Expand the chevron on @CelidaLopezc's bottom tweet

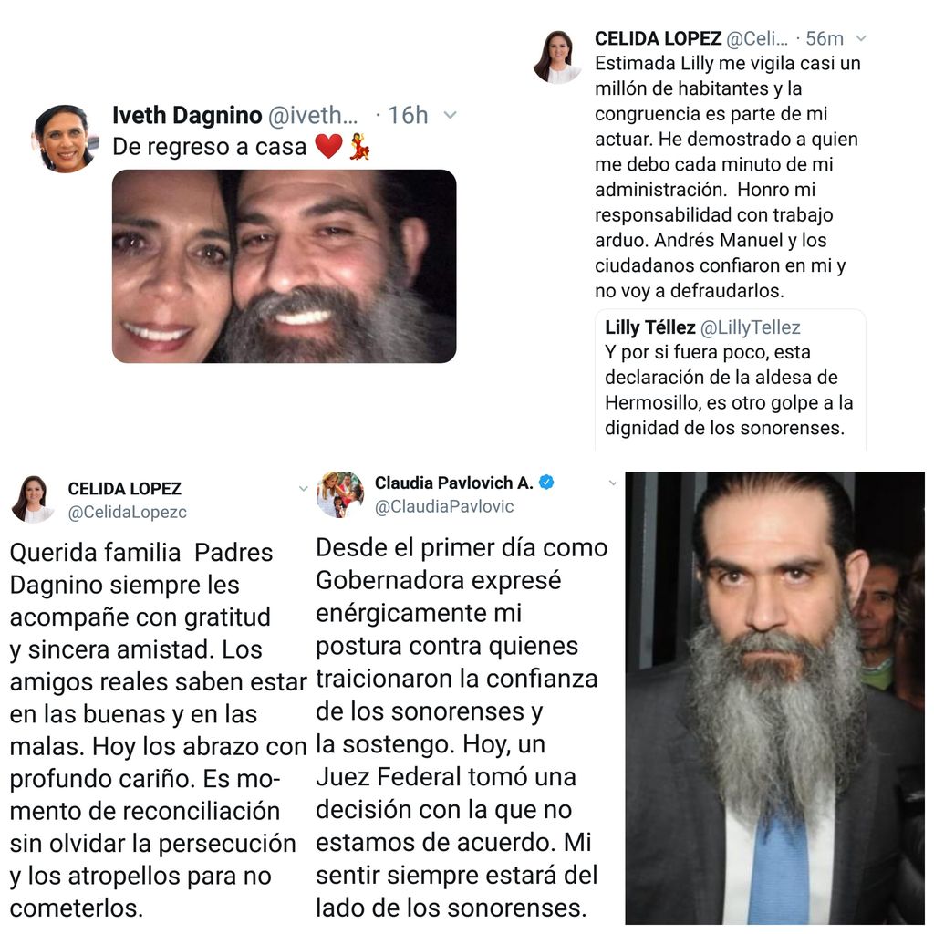[303, 489]
